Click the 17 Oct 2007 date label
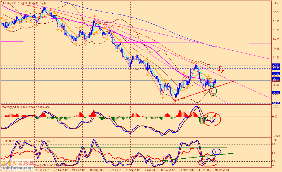Image resolution: width=282 pixels, height=172 pixels. 150,170
